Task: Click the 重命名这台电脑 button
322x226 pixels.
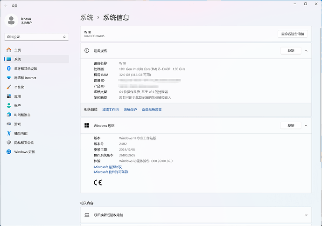Action: coord(293,34)
